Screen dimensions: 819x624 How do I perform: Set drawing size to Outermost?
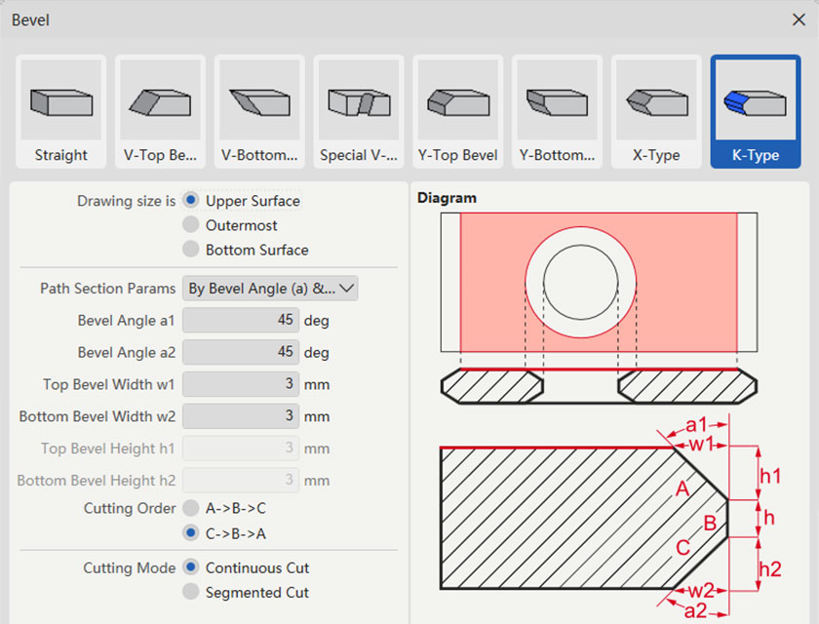191,225
